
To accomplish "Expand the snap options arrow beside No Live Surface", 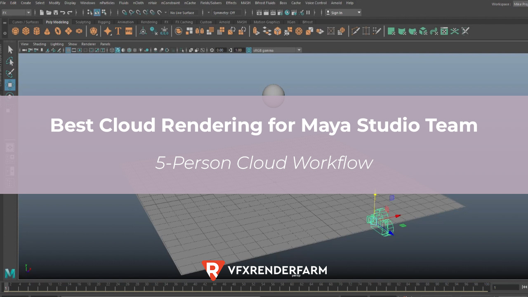I will click(165, 13).
